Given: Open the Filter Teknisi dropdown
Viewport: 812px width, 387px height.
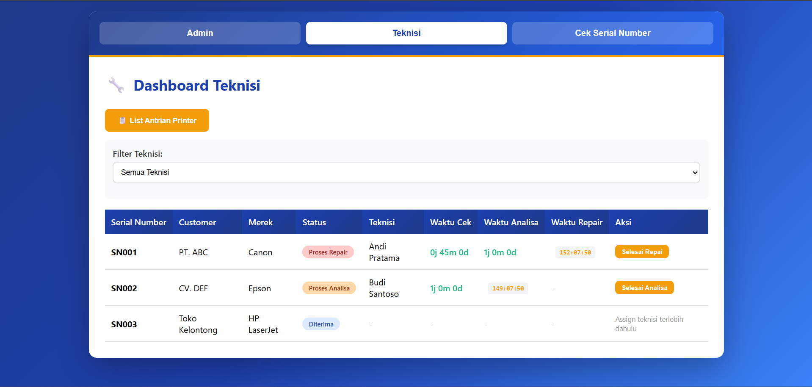Looking at the screenshot, I should coord(406,172).
